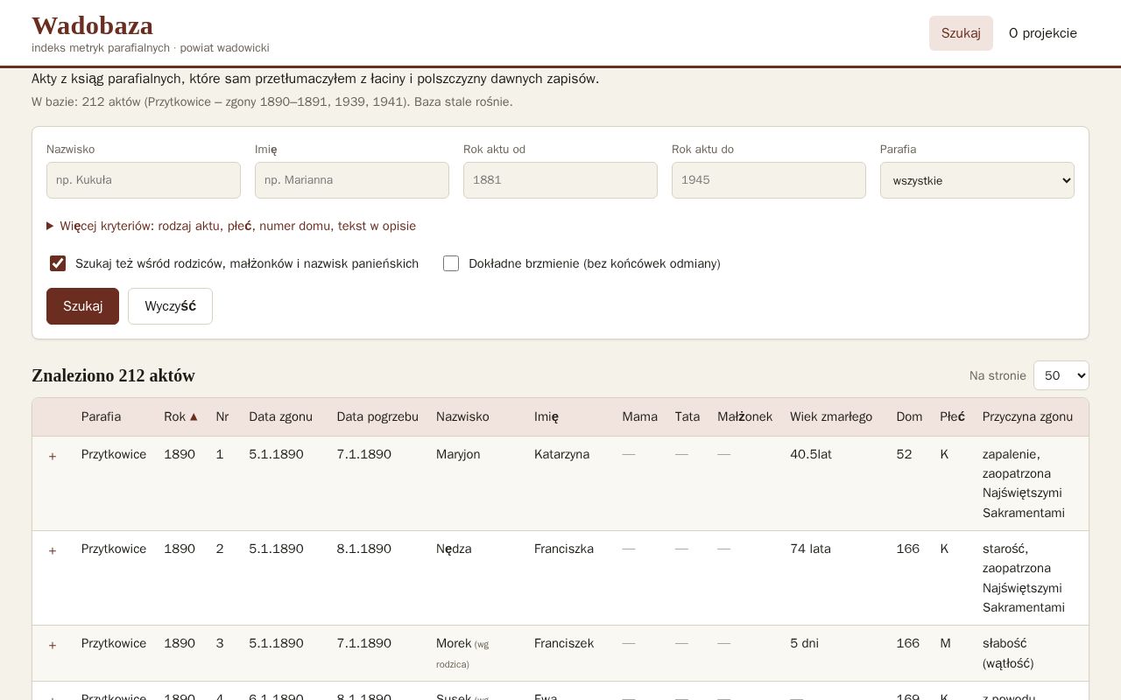Focus the Imię input field
This screenshot has height=700, width=1121.
(x=352, y=180)
